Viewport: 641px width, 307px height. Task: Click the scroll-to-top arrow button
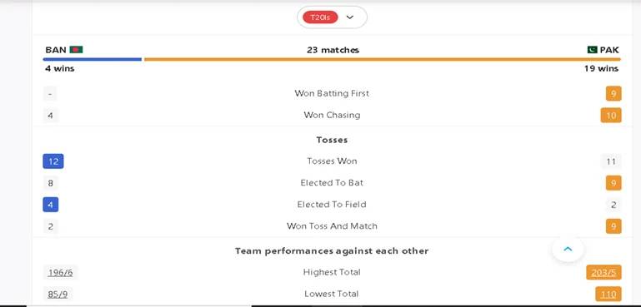568,249
